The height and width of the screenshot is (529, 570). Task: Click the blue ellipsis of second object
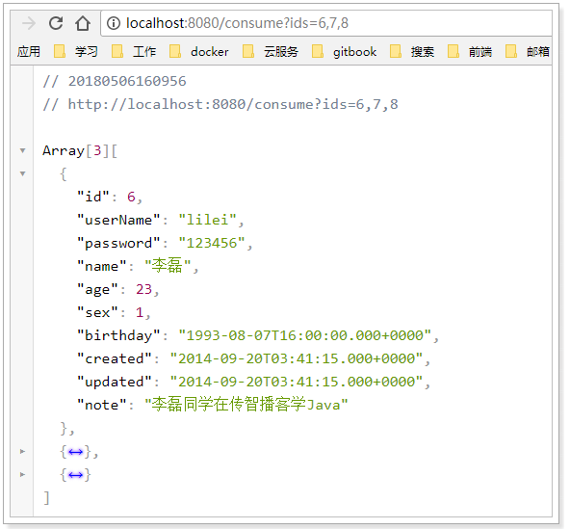coord(76,452)
